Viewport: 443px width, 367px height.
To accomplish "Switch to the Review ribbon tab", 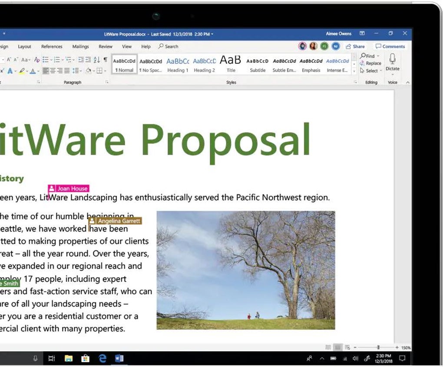I will [106, 46].
